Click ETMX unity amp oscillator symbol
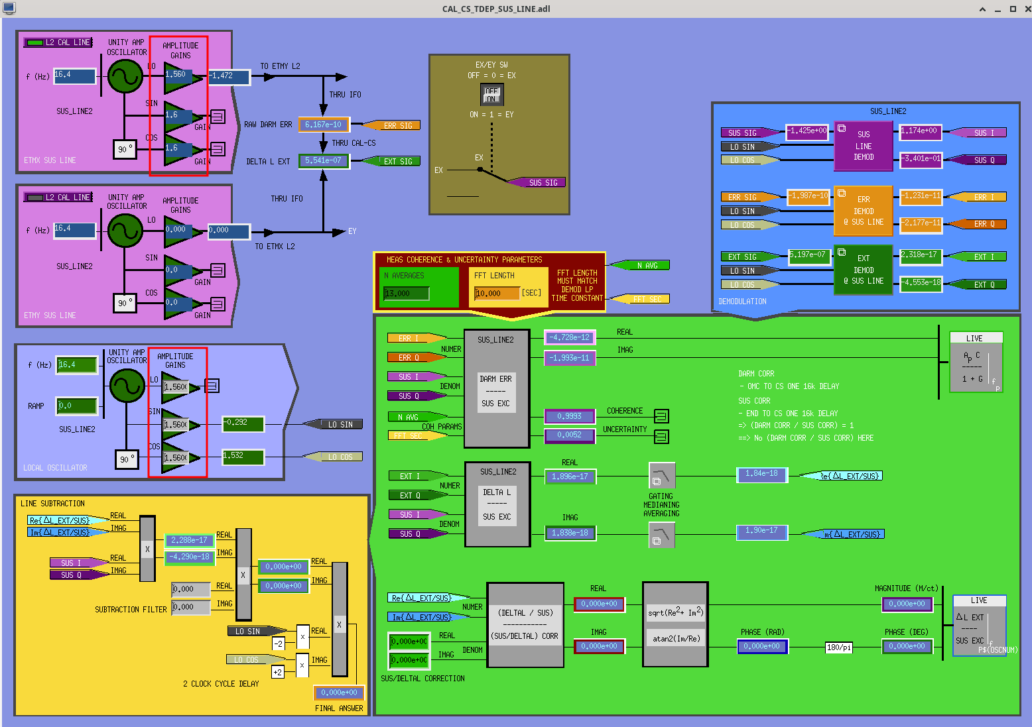The height and width of the screenshot is (727, 1032). (x=125, y=77)
